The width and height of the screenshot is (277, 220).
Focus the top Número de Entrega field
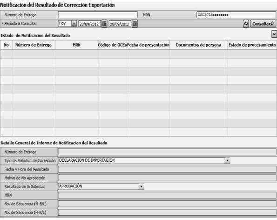point(98,15)
